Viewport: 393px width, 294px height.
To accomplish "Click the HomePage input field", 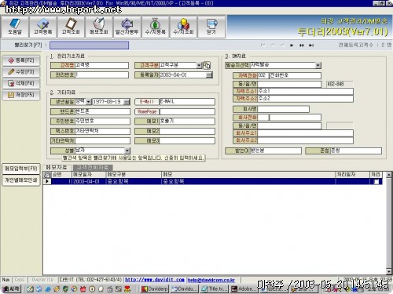I will (x=187, y=111).
